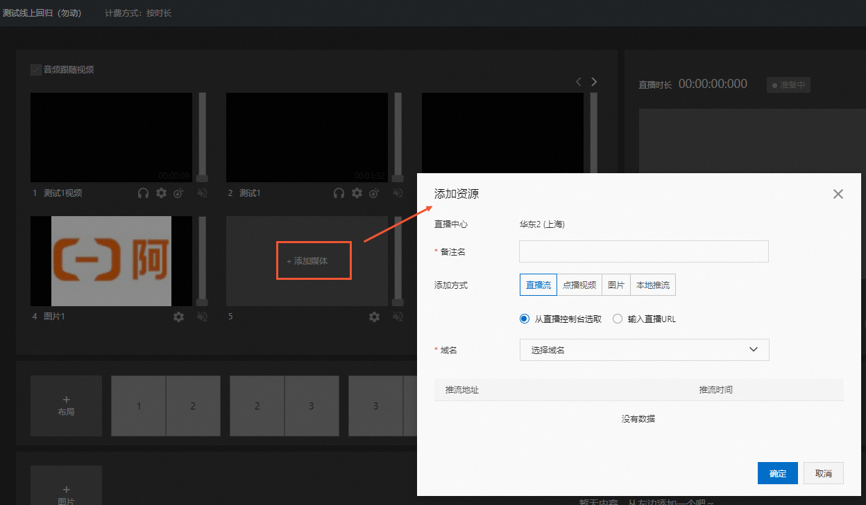Image resolution: width=866 pixels, height=505 pixels.
Task: Click the 备注名 input field
Action: 644,251
